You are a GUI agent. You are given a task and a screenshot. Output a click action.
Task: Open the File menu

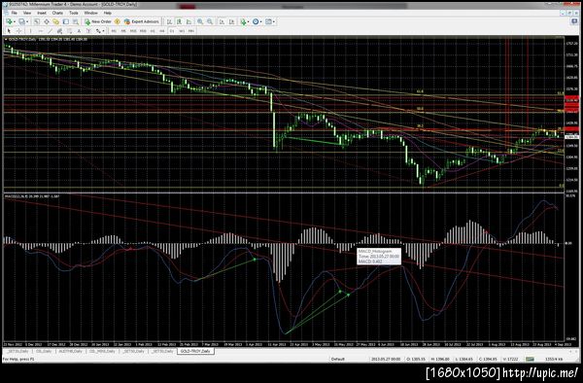coord(15,13)
